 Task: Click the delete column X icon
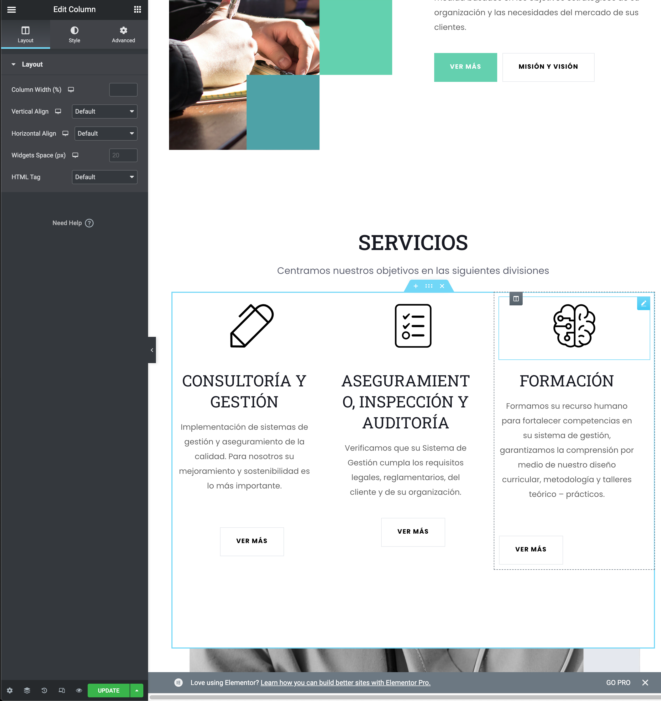coord(443,286)
